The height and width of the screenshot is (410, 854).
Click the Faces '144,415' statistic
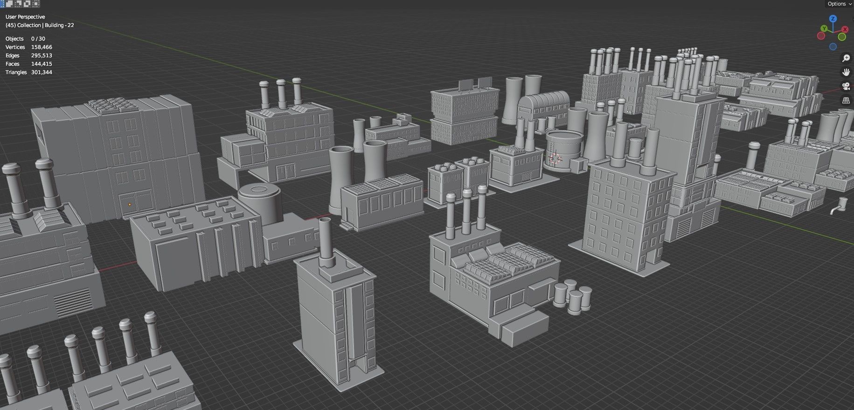click(42, 64)
